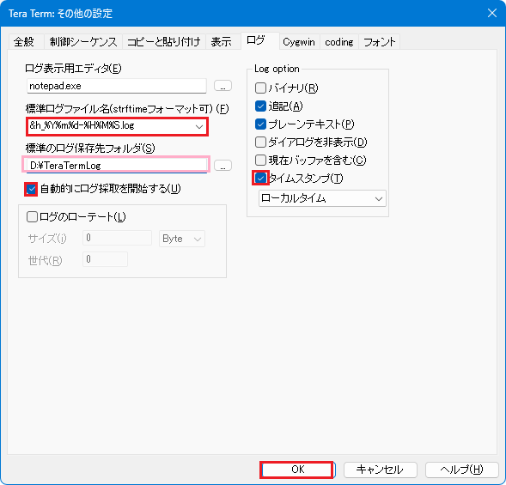Select the コピーと貼り付け tab
Image resolution: width=506 pixels, height=485 pixels.
tap(163, 42)
